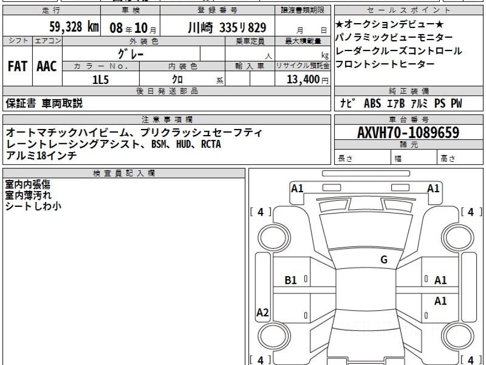Click the 乗車定員 header
This screenshot has width=486, height=365.
(x=250, y=41)
